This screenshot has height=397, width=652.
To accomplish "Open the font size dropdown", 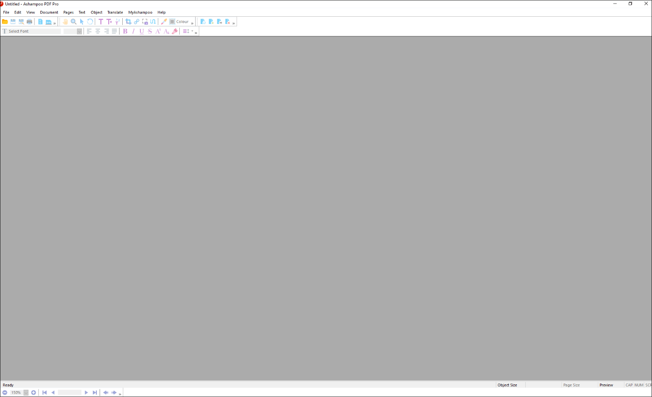I will pos(79,31).
